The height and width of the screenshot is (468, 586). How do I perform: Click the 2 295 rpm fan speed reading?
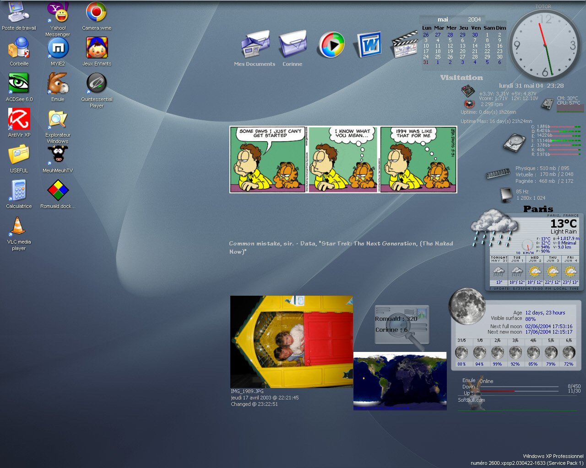pos(492,104)
